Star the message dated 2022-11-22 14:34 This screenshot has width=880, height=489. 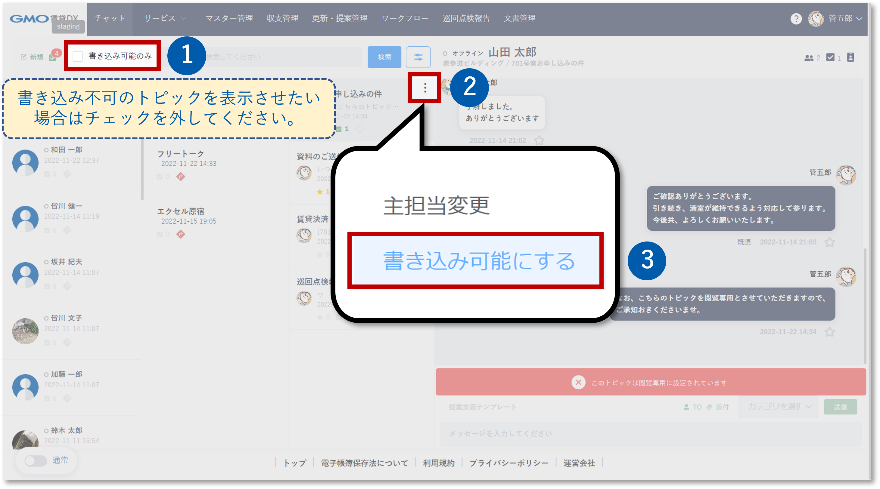[x=829, y=332]
